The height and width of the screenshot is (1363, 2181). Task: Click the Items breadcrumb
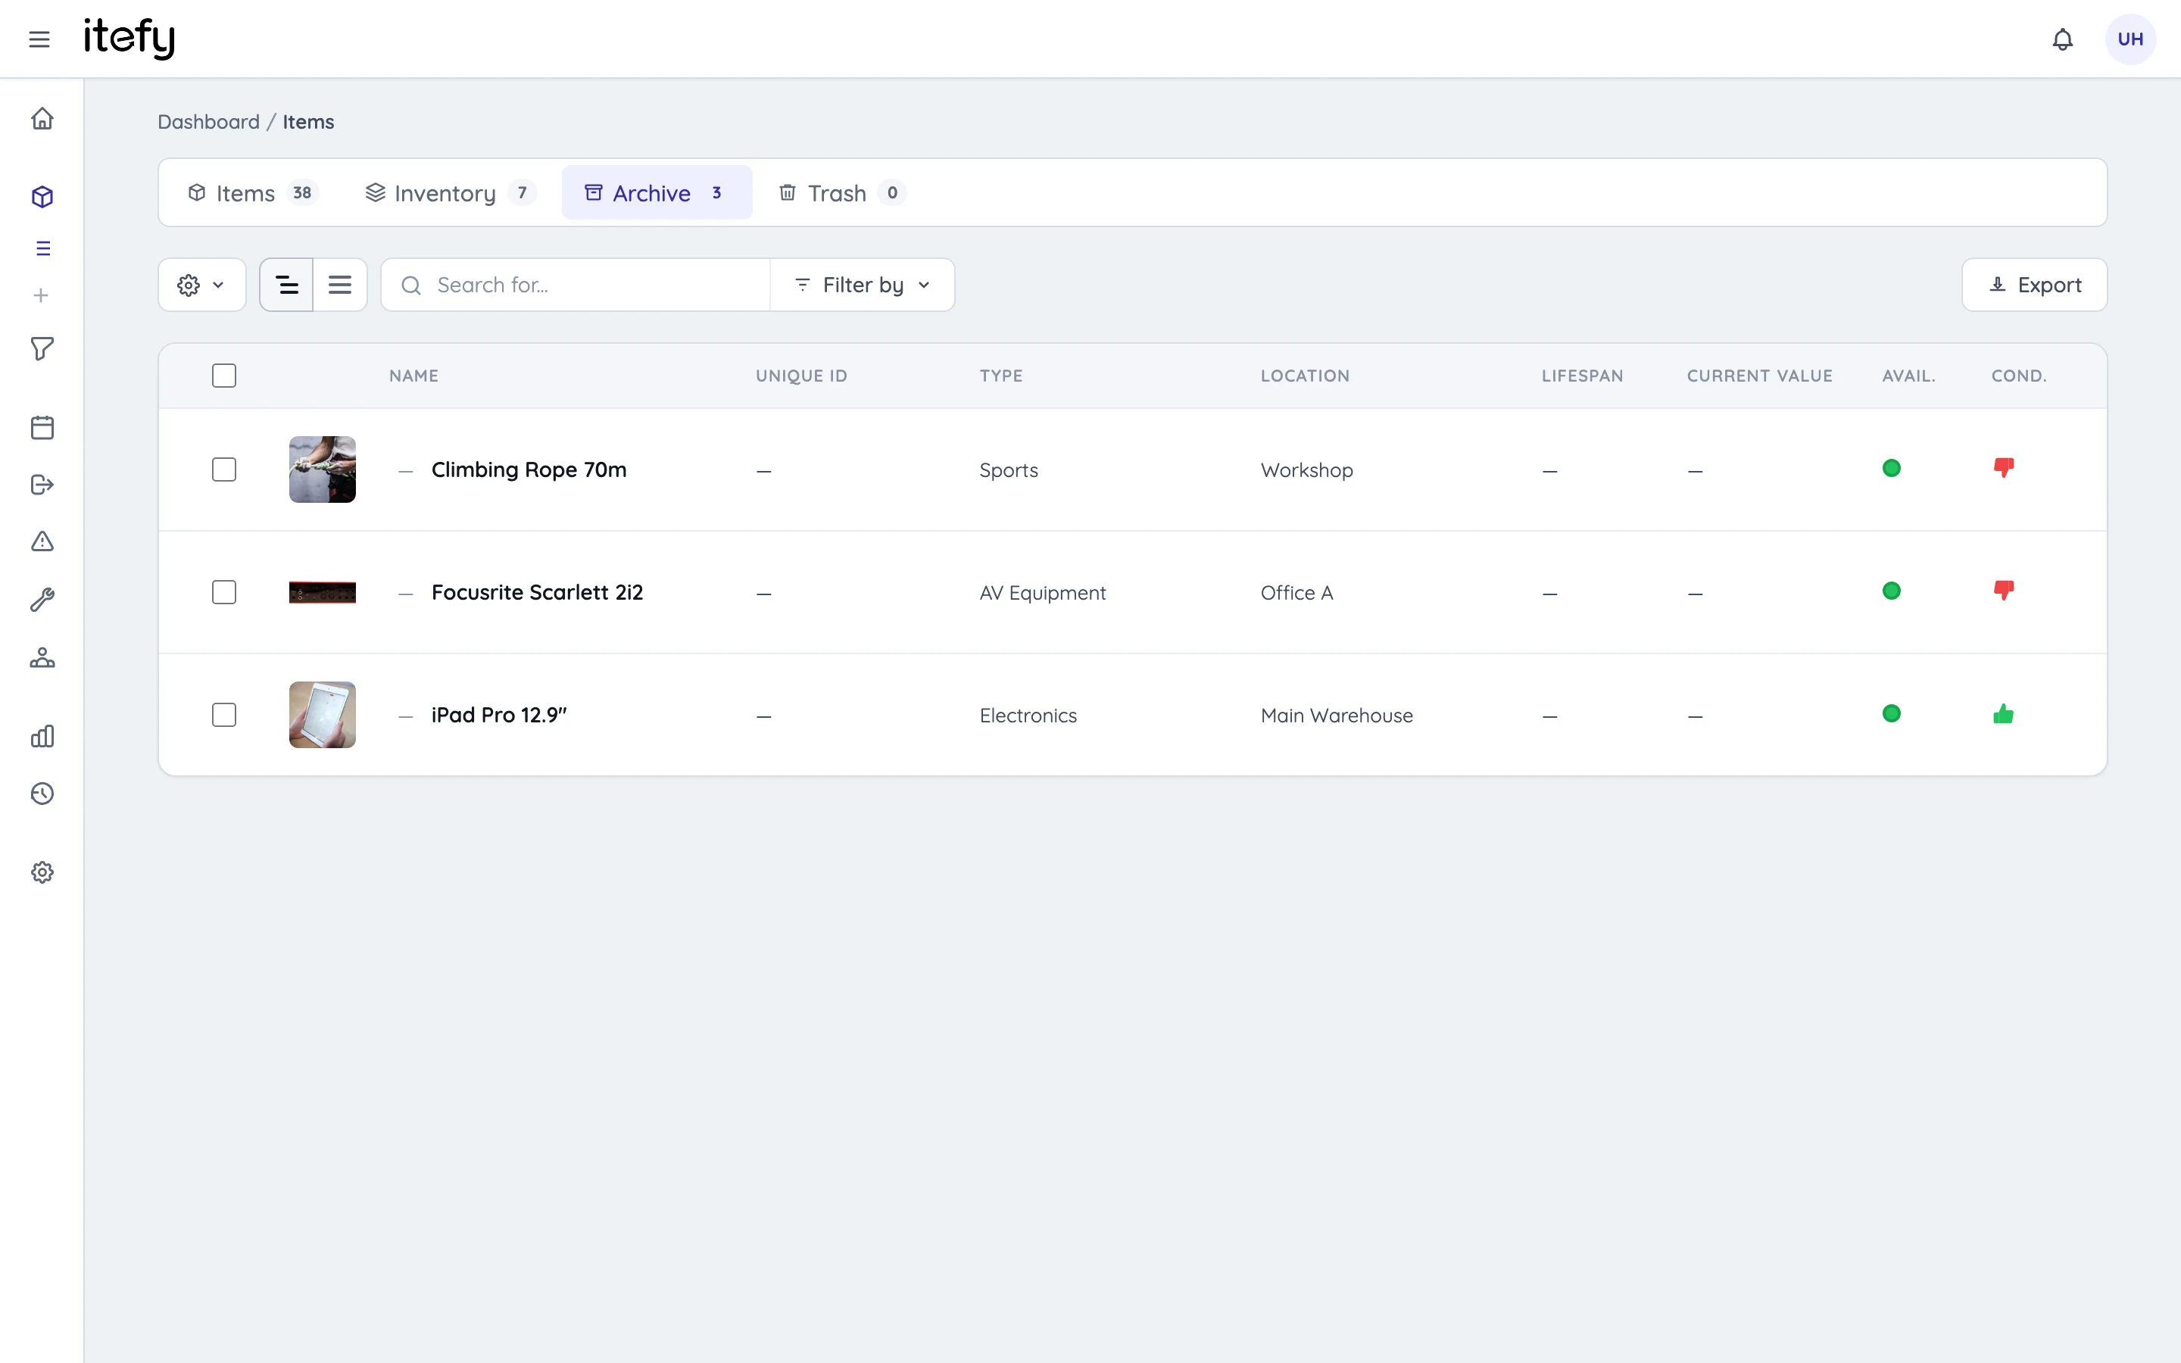coord(308,122)
